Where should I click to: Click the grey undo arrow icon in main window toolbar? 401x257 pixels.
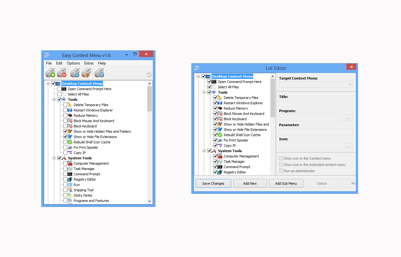click(149, 75)
